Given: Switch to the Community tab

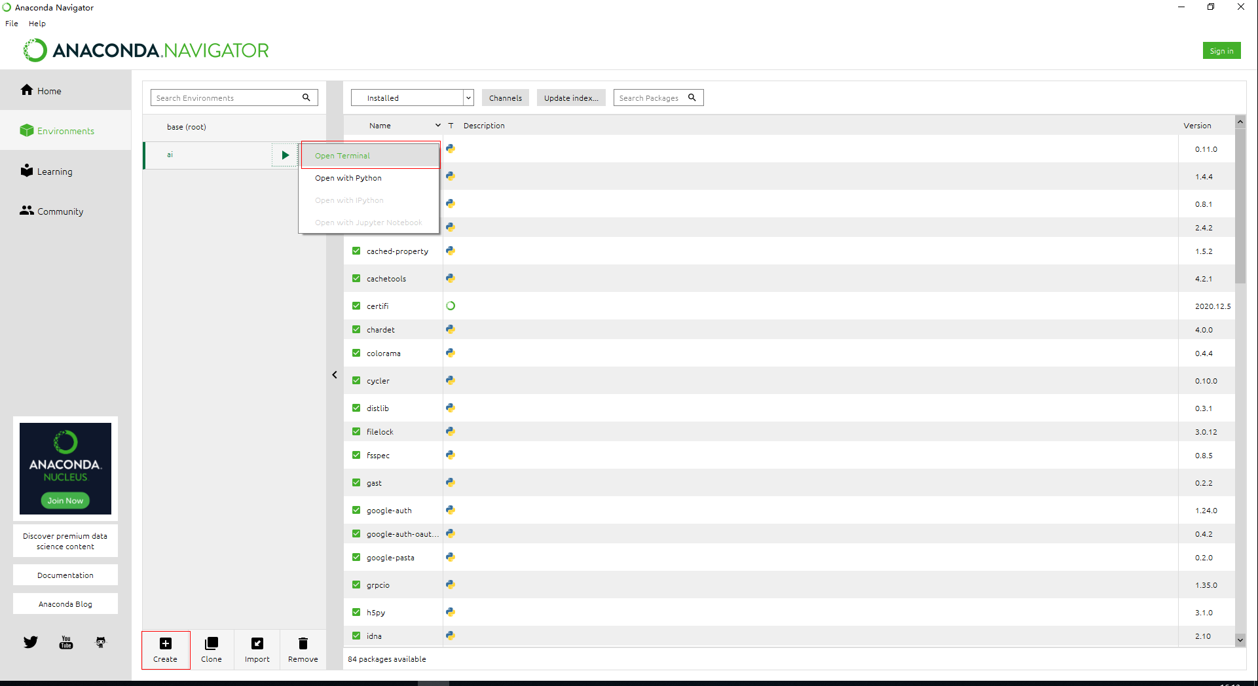Looking at the screenshot, I should [x=65, y=211].
